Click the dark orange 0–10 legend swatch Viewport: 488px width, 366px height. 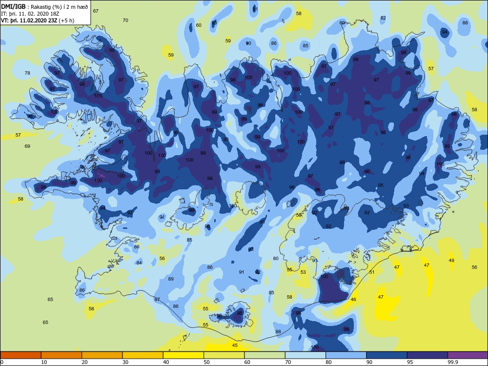point(20,355)
